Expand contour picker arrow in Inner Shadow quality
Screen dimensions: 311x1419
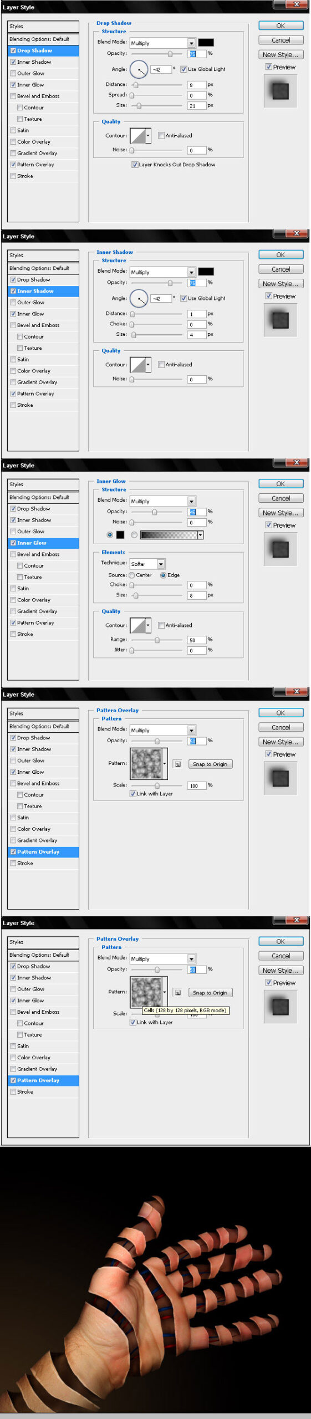148,364
